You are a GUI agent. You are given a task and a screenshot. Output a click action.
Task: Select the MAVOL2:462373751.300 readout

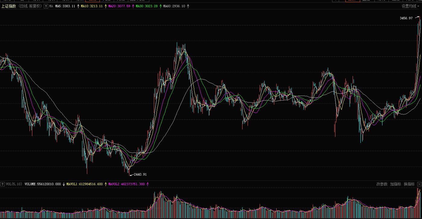click(x=126, y=184)
